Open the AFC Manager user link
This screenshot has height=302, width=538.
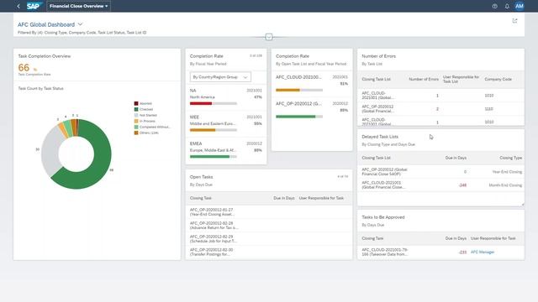(483, 252)
